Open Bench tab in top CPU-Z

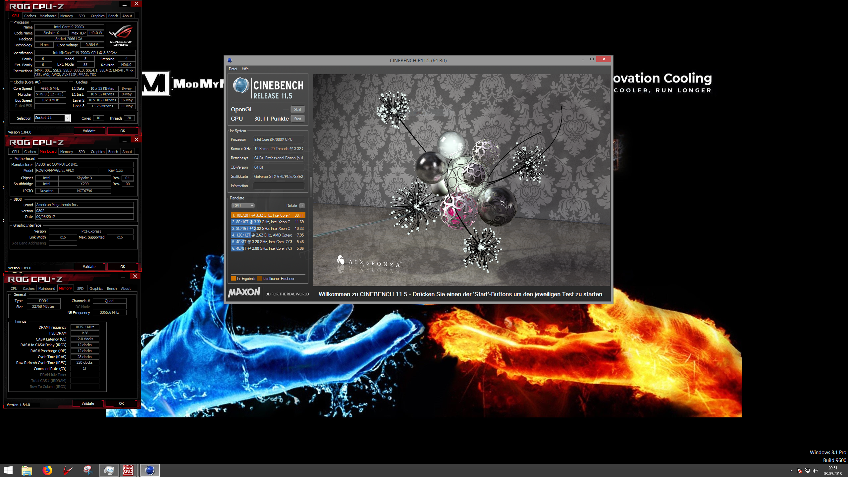tap(113, 16)
